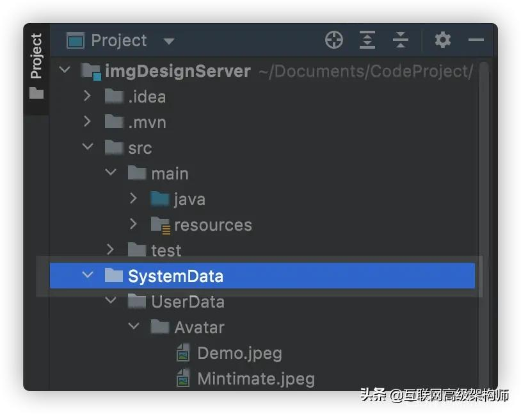521x414 pixels.
Task: Select the Mintimate.jpeg file
Action: pos(256,379)
